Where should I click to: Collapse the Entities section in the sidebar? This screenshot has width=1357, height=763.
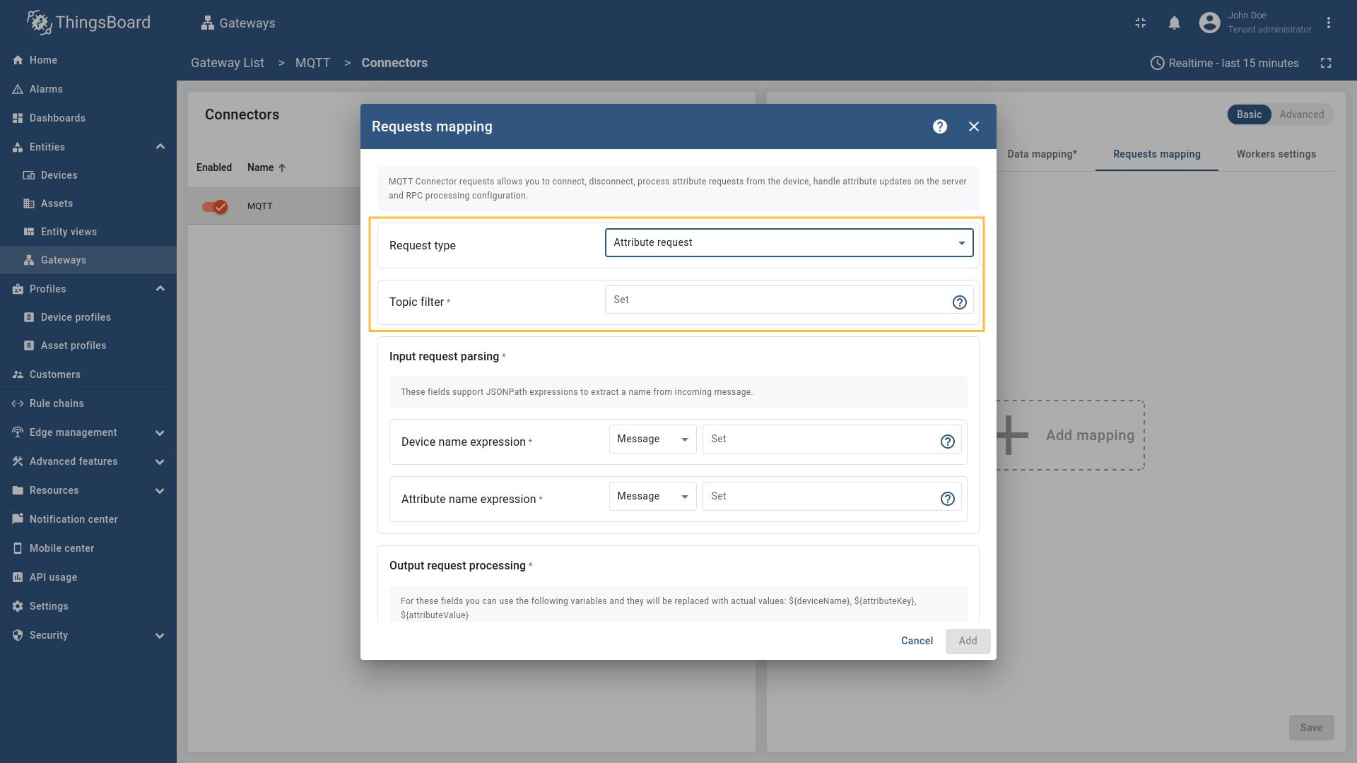click(160, 146)
